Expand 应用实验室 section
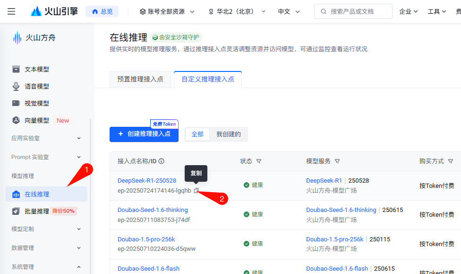461x274 pixels. click(x=46, y=138)
